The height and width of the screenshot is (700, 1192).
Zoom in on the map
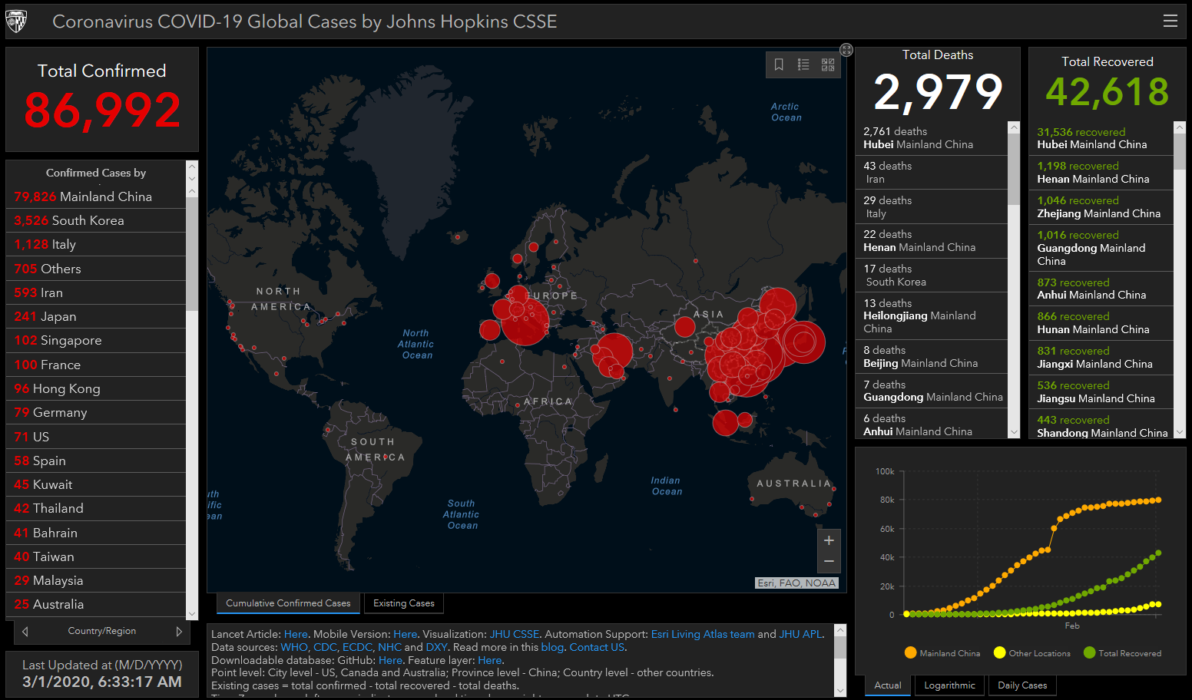pyautogui.click(x=829, y=540)
